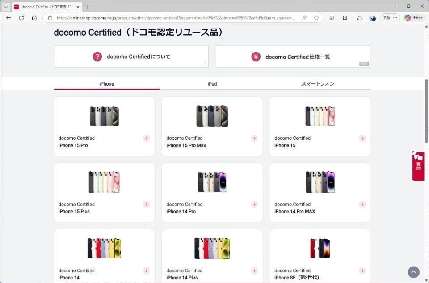Screen dimensions: 429x283
Task: Open the tab list dropdown arrow
Action: click(6, 7)
